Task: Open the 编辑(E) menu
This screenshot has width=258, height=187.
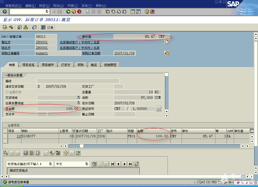Action: pyautogui.click(x=30, y=6)
